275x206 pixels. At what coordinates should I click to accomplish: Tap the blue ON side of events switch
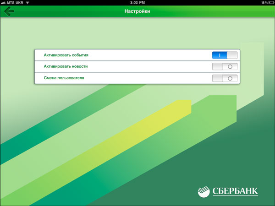220,55
